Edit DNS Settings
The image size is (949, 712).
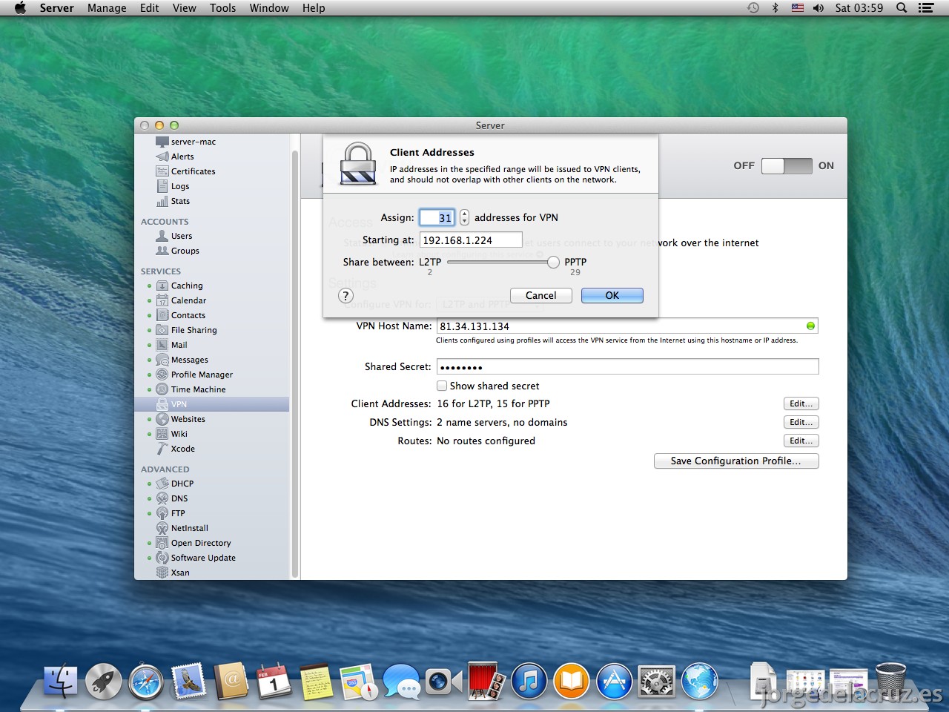click(x=801, y=422)
